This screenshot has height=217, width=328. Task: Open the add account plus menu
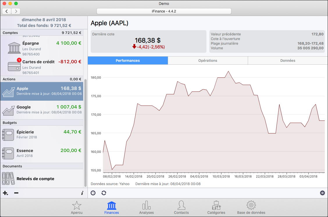tap(5, 193)
